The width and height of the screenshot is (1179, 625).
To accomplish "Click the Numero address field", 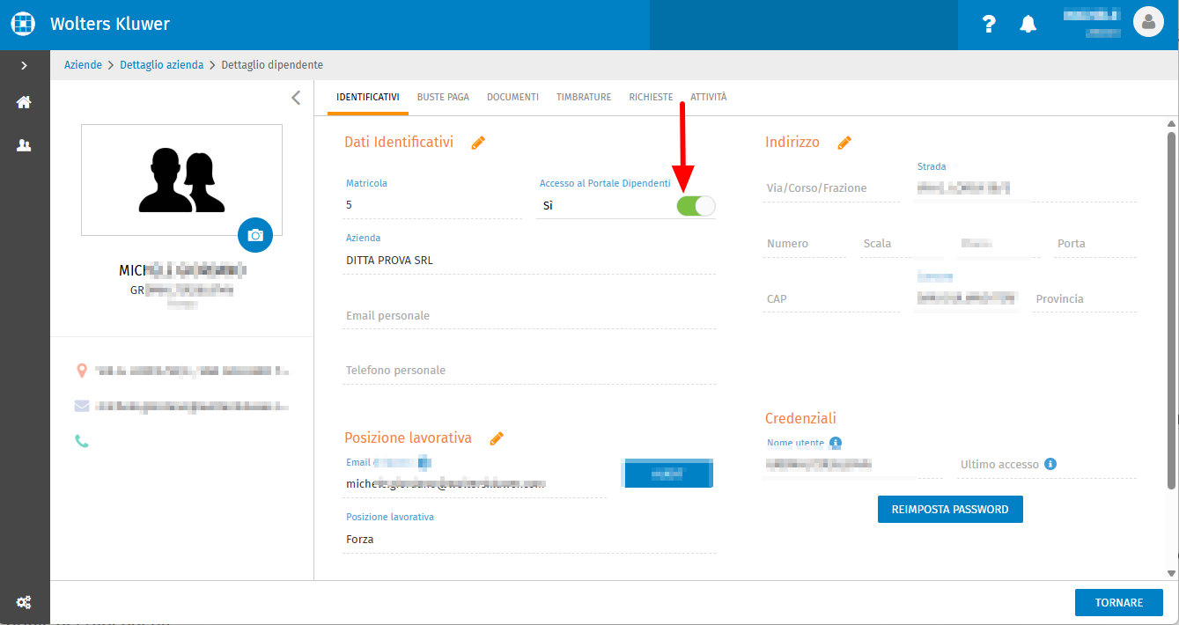I will click(805, 244).
